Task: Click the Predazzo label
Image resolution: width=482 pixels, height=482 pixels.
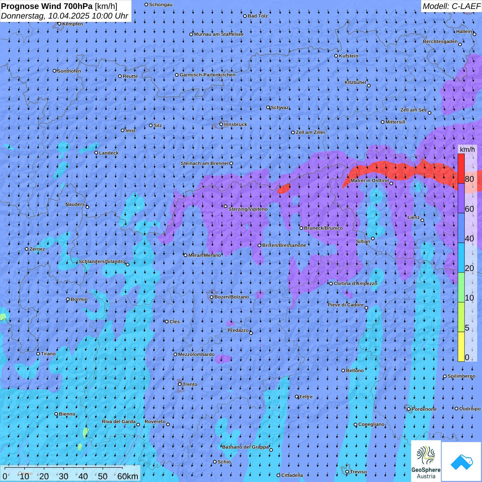Action: point(238,330)
